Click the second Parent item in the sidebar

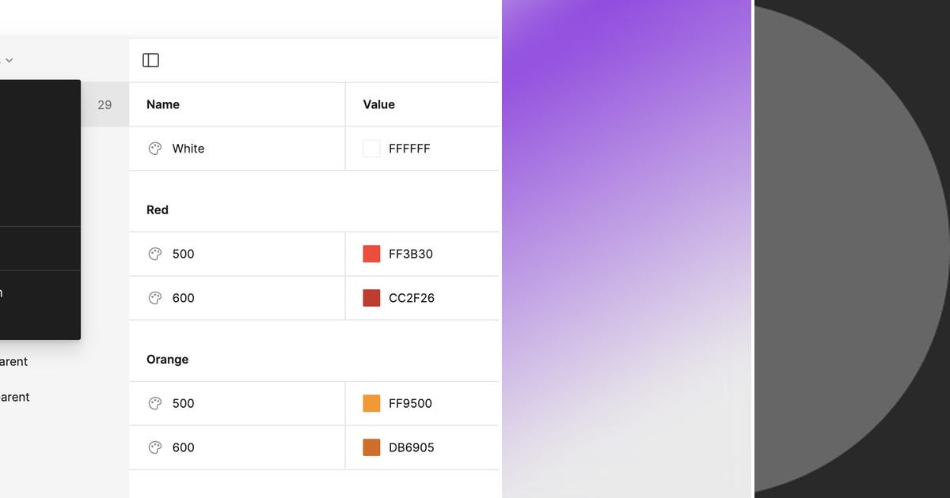(15, 397)
